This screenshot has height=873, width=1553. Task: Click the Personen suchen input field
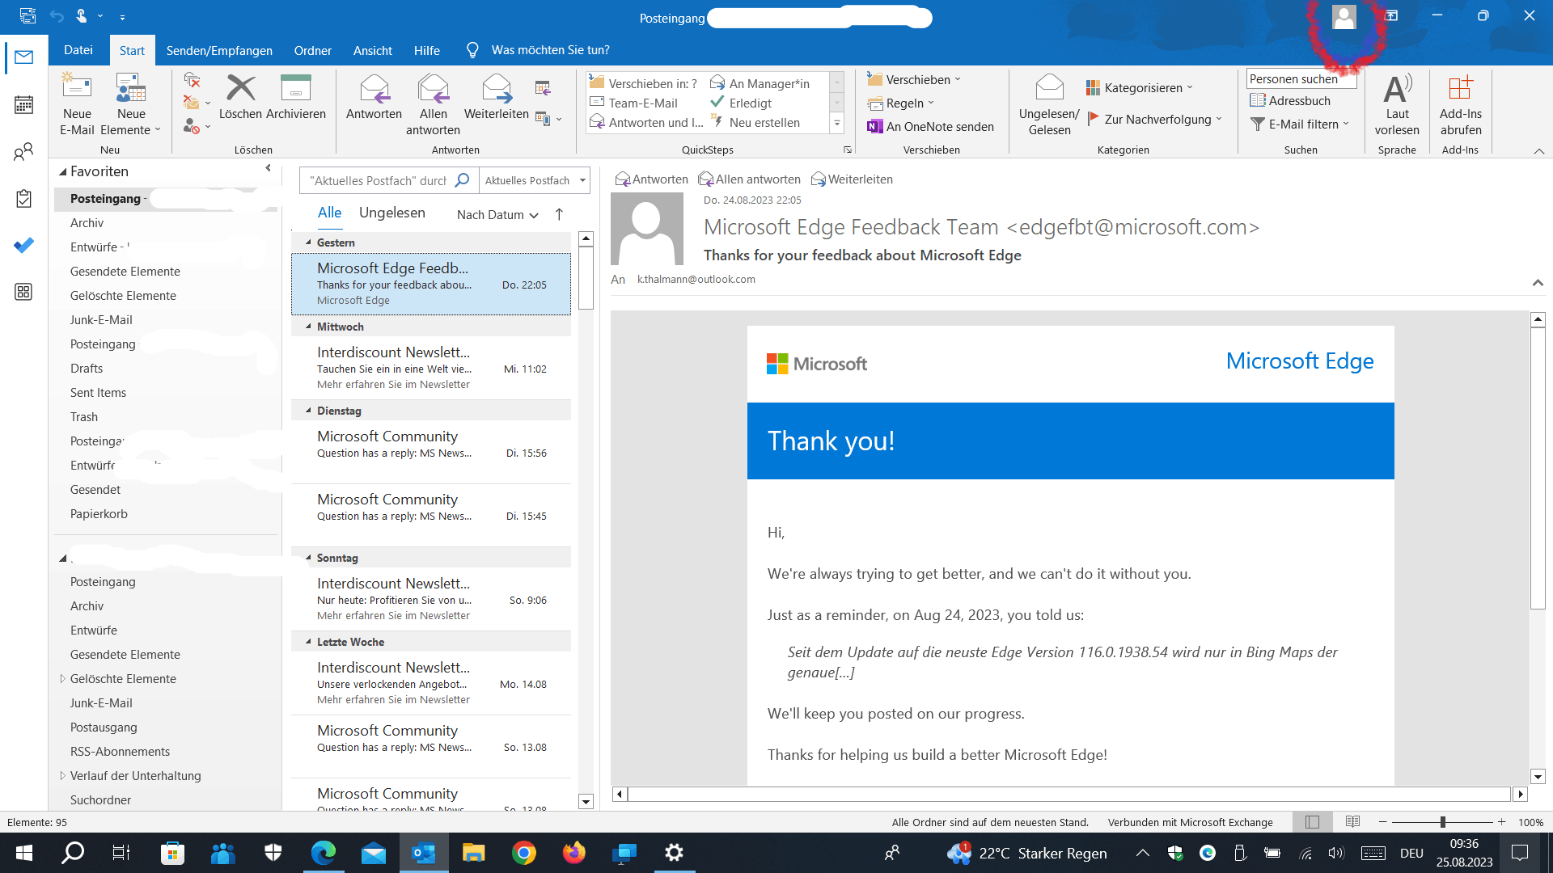tap(1300, 78)
